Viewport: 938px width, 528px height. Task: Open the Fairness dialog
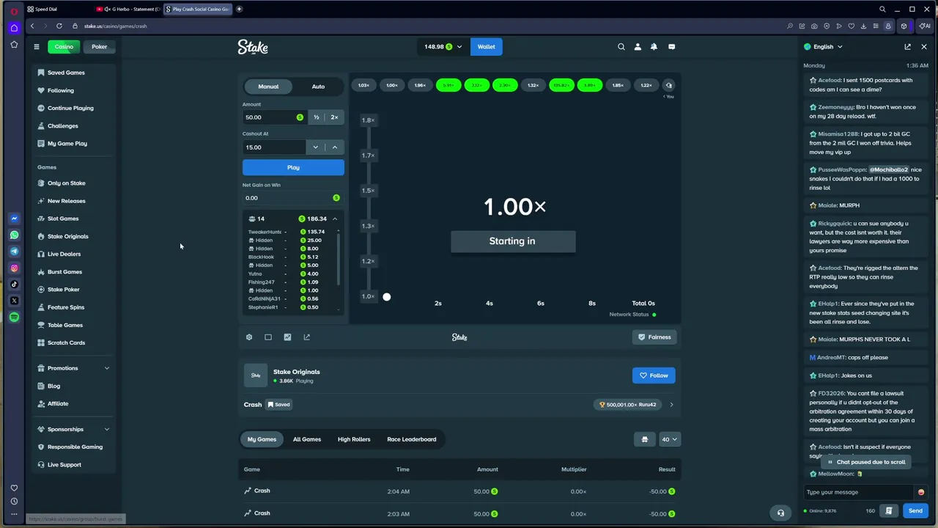pyautogui.click(x=654, y=337)
